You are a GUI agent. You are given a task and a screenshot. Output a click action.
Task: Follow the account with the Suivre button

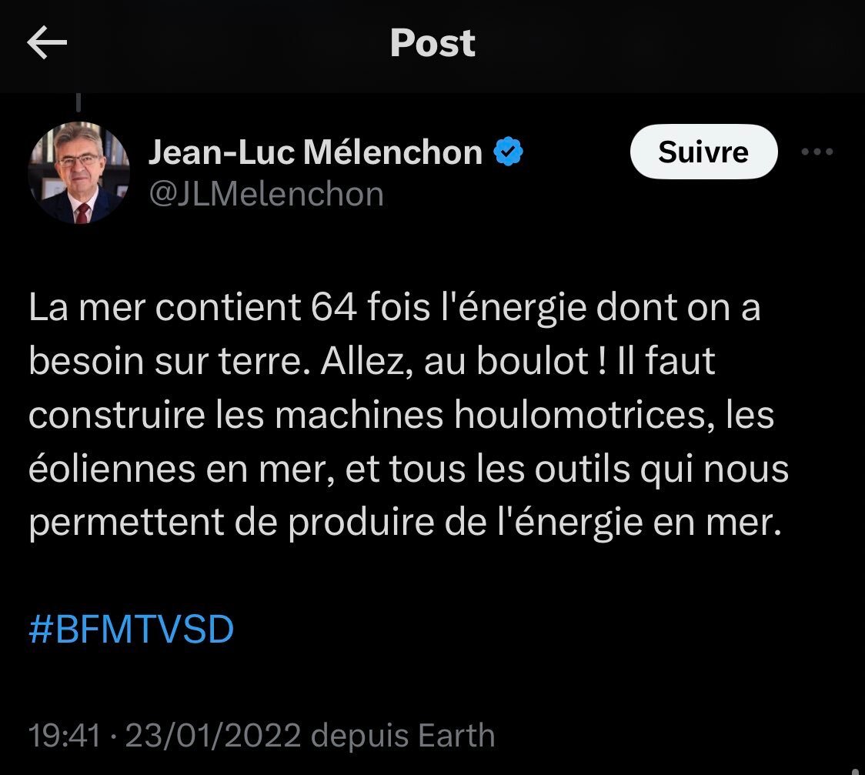[x=703, y=152]
